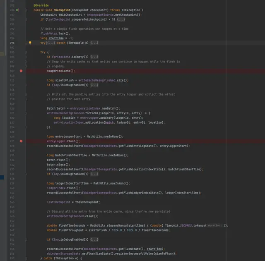This screenshot has height=261, width=265.
Task: Open the yellow lightbulb intention actions
Action: [30, 43]
